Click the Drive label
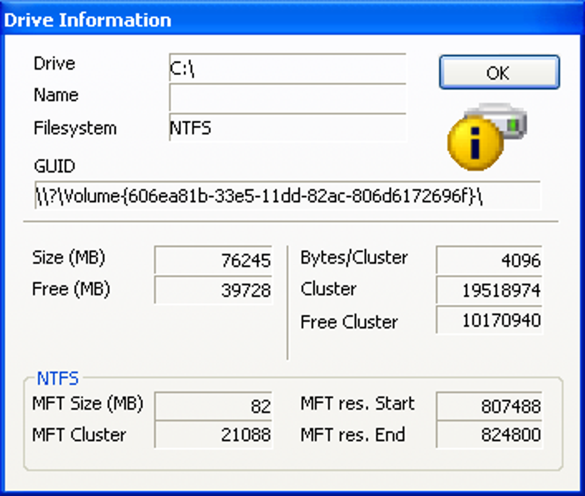 pos(54,64)
